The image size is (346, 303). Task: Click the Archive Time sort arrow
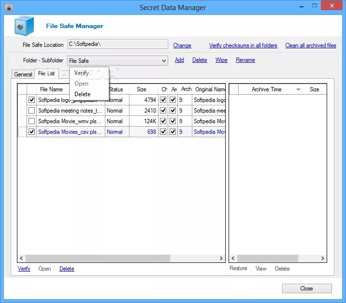pos(298,89)
